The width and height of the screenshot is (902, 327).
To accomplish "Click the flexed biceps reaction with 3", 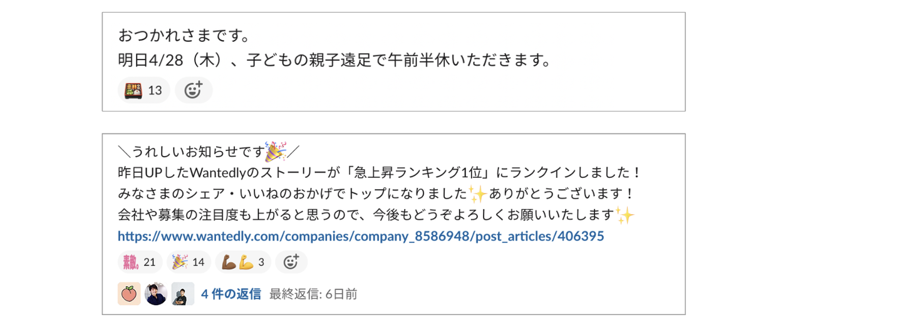I will click(243, 262).
